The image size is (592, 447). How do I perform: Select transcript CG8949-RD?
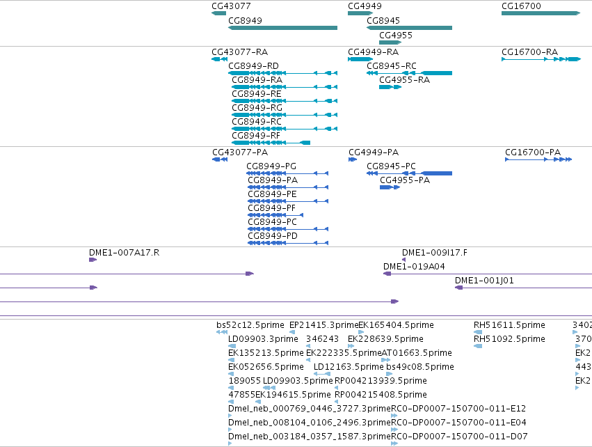(253, 65)
